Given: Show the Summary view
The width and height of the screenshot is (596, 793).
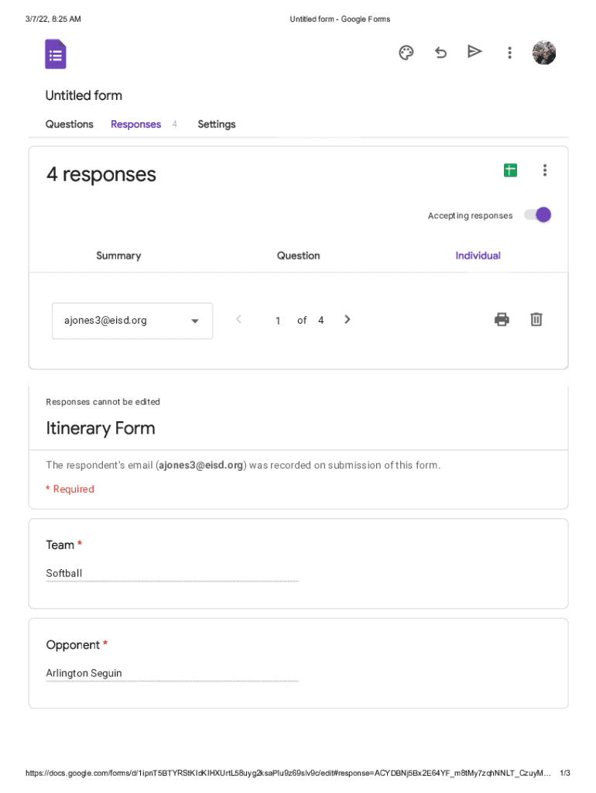Looking at the screenshot, I should click(118, 256).
